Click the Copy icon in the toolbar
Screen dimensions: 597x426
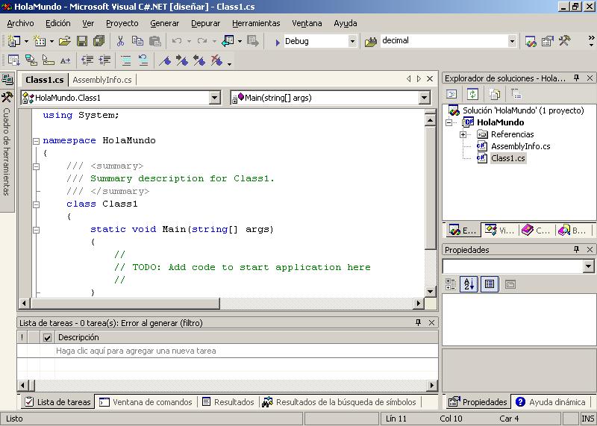tap(137, 41)
